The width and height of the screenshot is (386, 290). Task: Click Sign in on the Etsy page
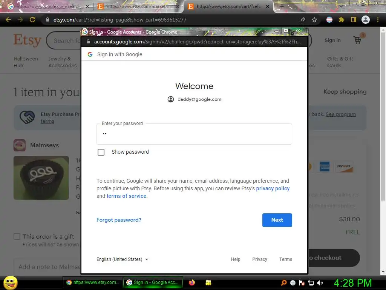[x=332, y=40]
